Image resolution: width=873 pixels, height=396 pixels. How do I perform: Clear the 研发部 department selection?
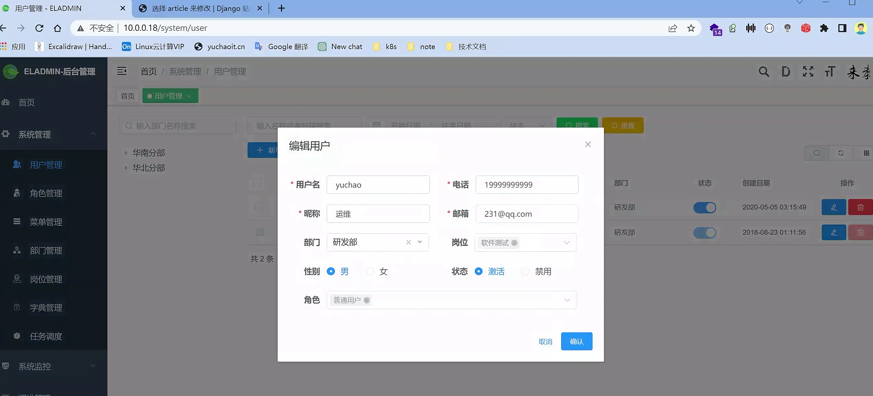(x=408, y=242)
